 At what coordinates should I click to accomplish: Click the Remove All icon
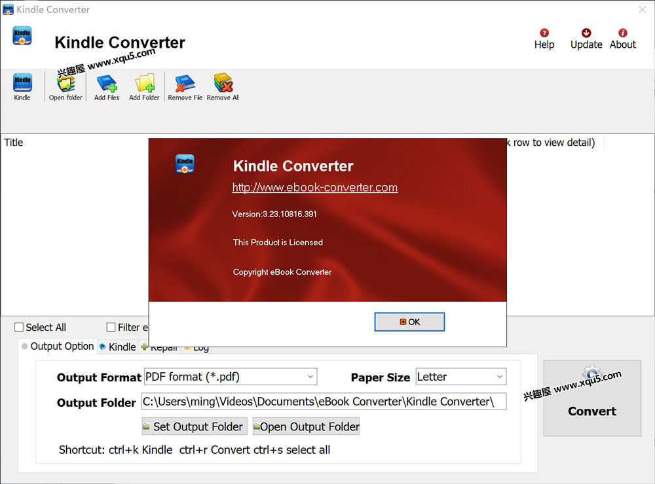223,86
